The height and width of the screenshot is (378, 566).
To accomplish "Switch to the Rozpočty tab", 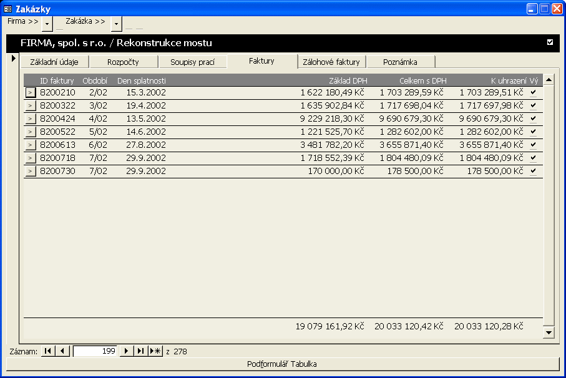I will (123, 62).
